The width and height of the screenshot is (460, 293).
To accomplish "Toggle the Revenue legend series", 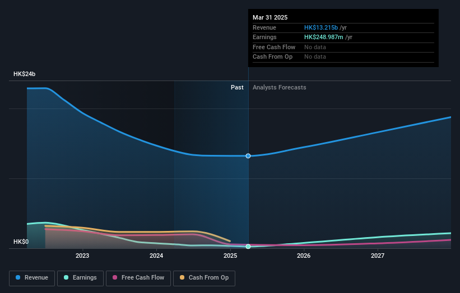I will [x=32, y=278].
